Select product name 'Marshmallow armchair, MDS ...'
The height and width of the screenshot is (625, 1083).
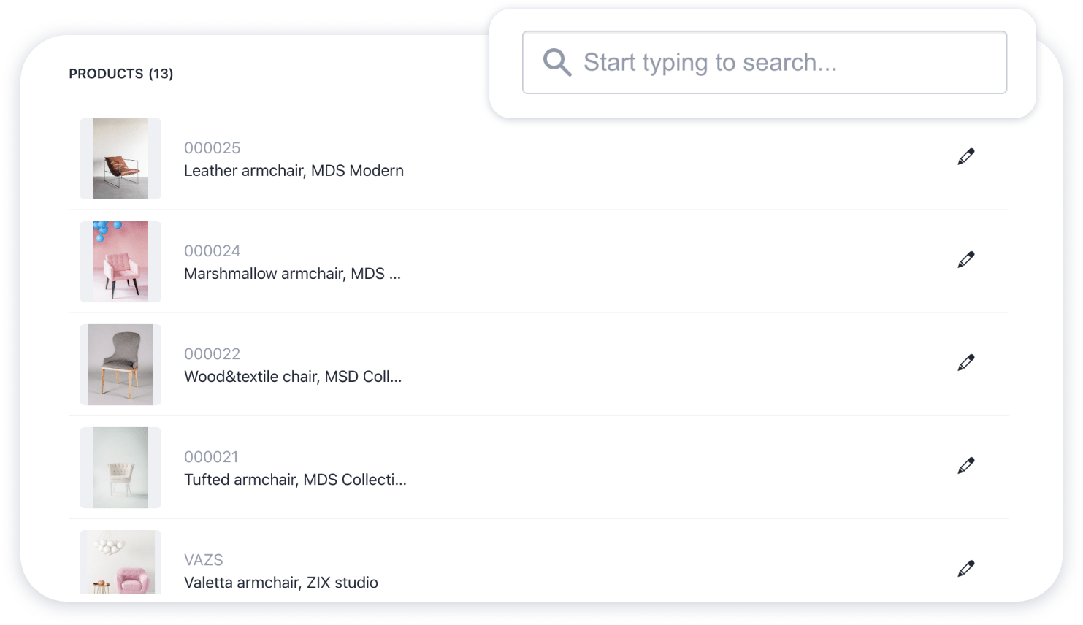click(292, 274)
